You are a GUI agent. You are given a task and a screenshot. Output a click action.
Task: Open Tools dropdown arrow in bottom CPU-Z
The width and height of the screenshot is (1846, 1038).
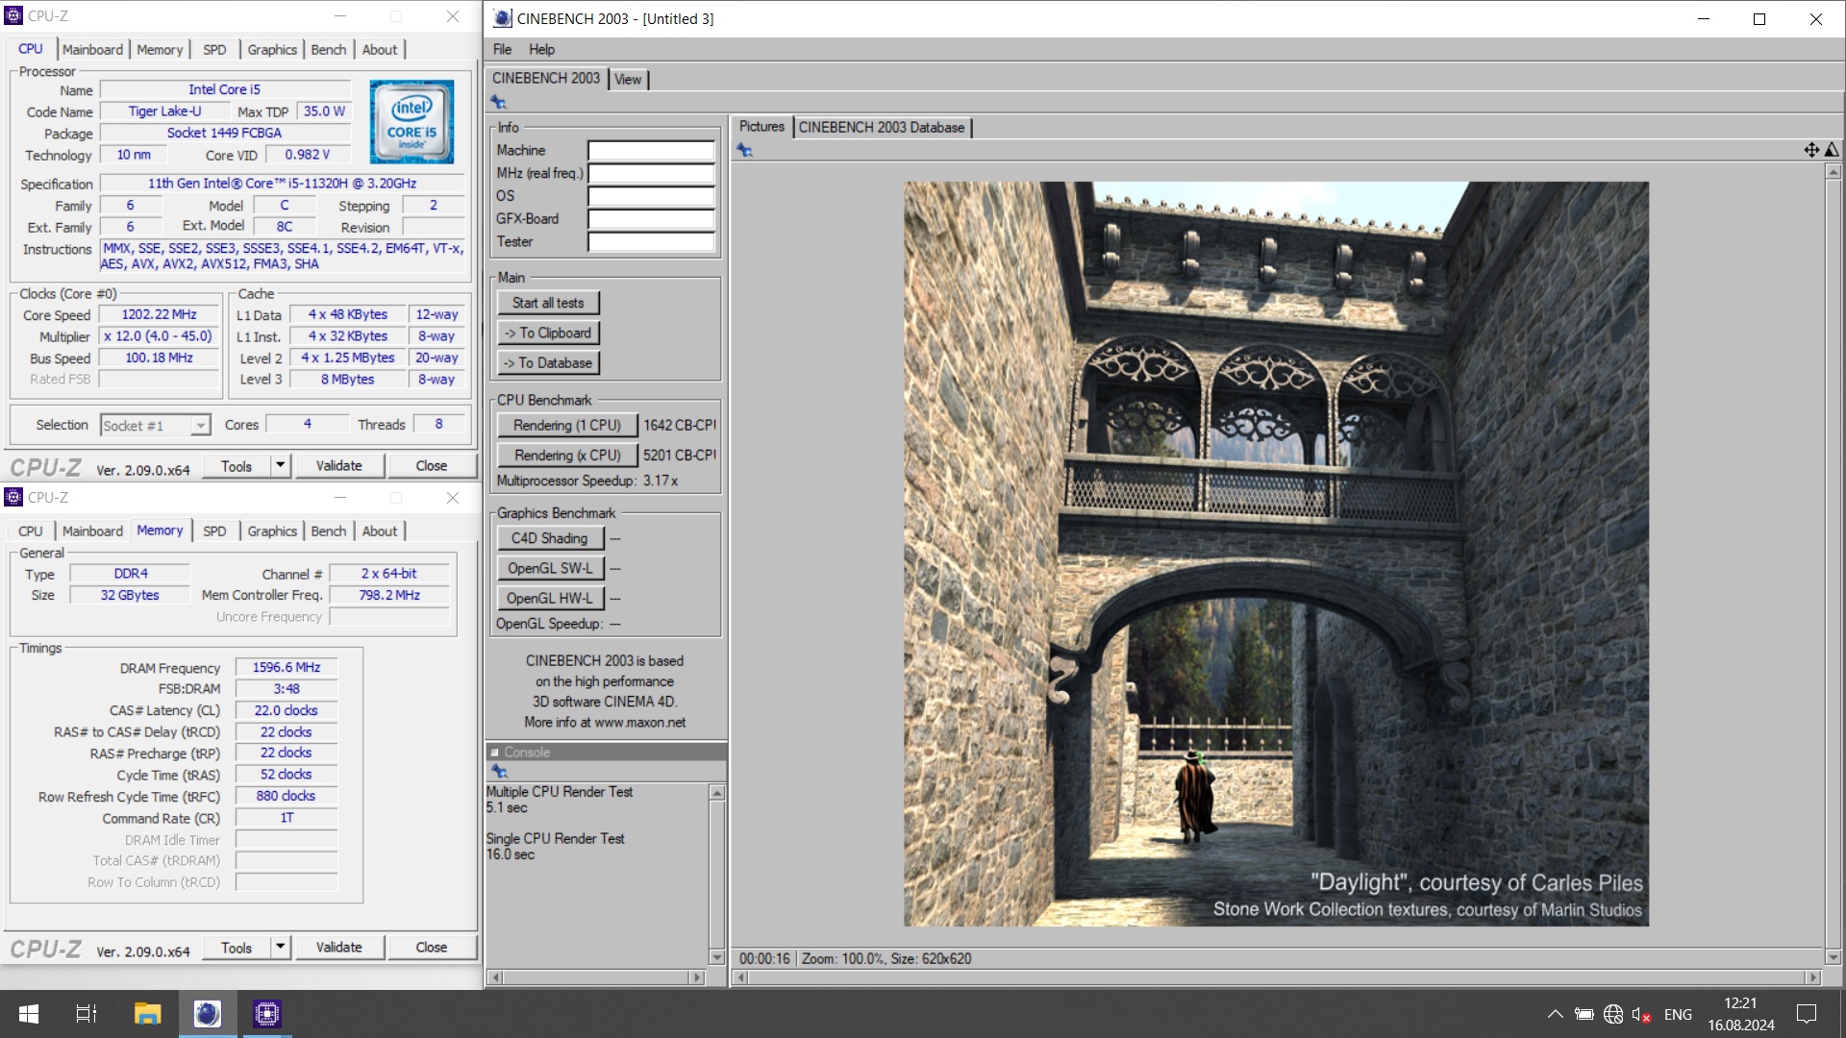[x=280, y=947]
